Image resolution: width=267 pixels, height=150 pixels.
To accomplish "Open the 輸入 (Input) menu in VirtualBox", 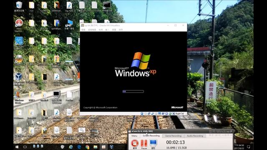I will point(107,30).
